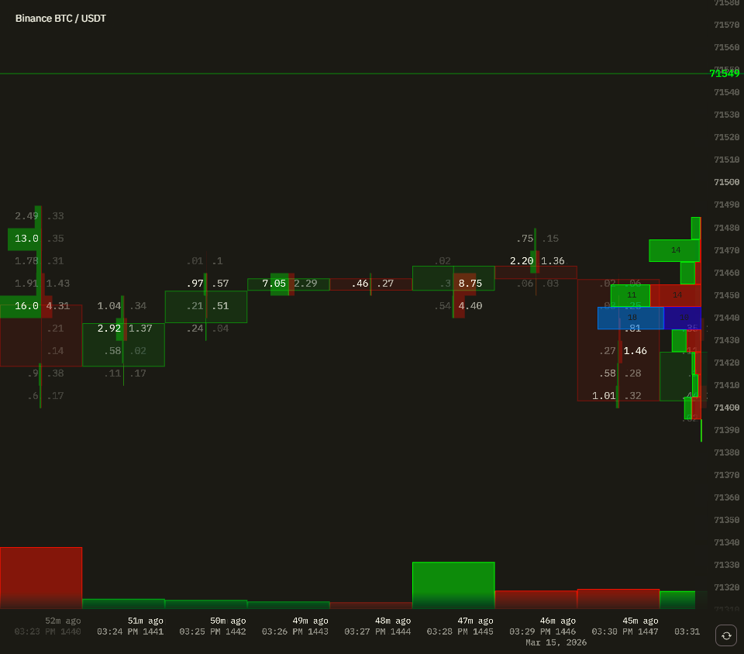Select the highlighted current price 71549 label
Image resolution: width=744 pixels, height=654 pixels.
click(725, 73)
